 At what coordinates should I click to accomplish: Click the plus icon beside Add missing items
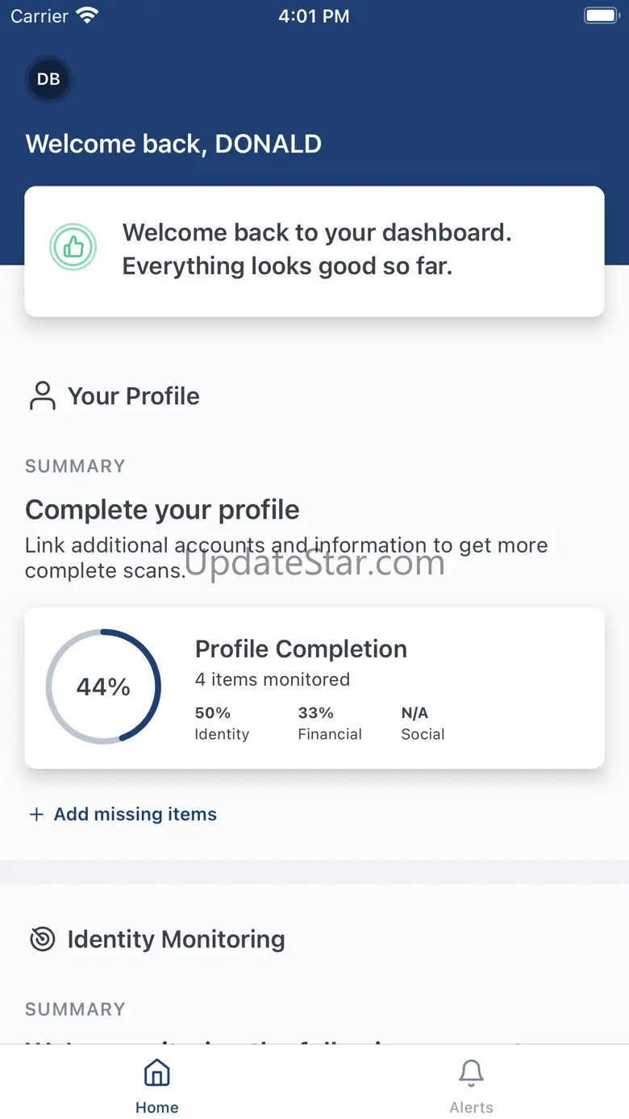[35, 815]
